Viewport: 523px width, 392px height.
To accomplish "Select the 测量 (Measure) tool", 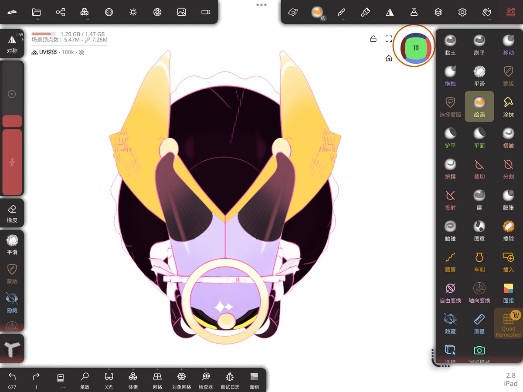I will point(479,323).
